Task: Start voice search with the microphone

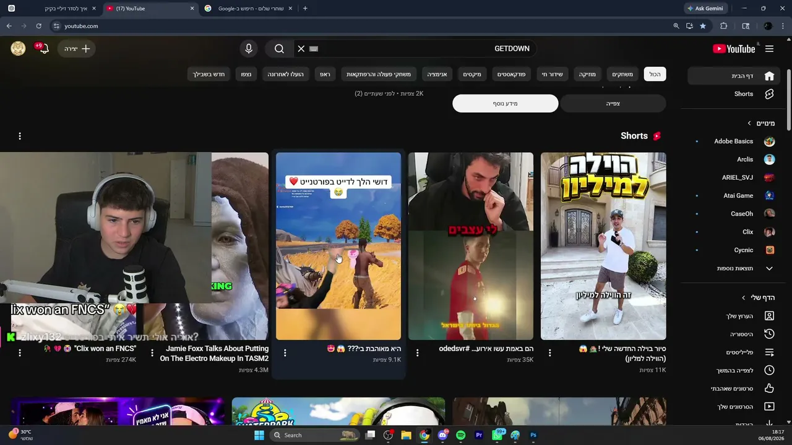Action: click(249, 49)
